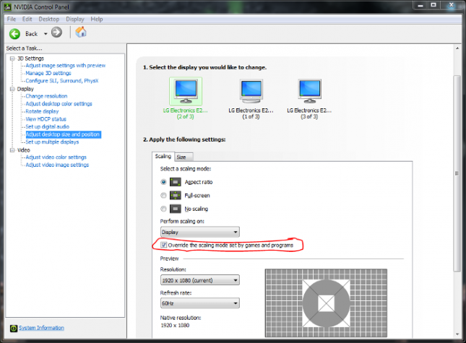Click the NVIDIA logo in the title bar
Screen dimensions: 466x343
click(8, 6)
